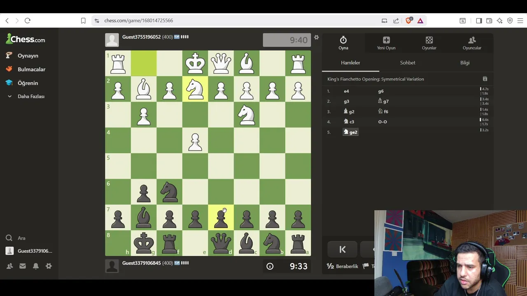Click the black king on g8

(x=144, y=243)
